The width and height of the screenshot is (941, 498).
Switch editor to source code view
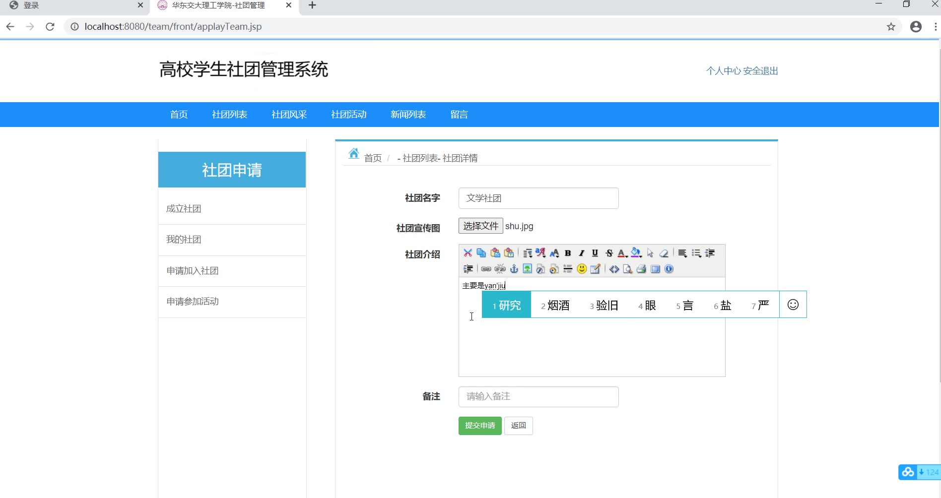(x=614, y=269)
